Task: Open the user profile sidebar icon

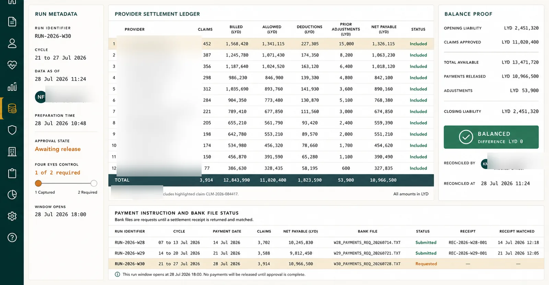Action: pyautogui.click(x=12, y=43)
